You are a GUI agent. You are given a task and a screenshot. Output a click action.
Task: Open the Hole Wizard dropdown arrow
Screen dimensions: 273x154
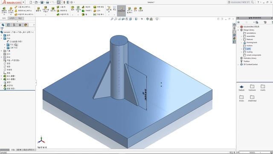[x=46, y=15]
